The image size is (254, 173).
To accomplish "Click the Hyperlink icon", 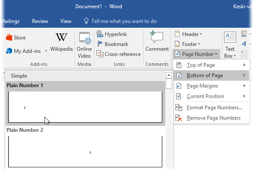I will pos(100,34).
